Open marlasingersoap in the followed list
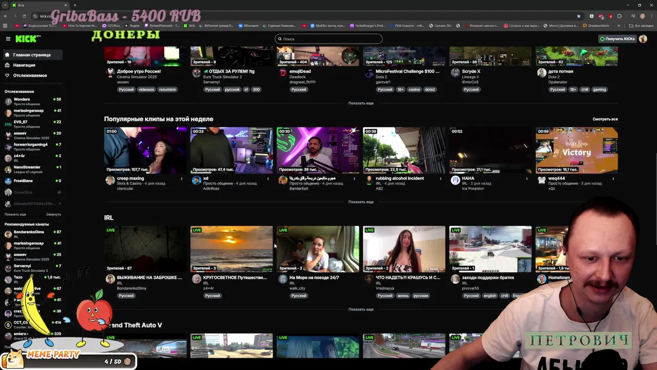Image resolution: width=657 pixels, height=370 pixels. tap(32, 113)
